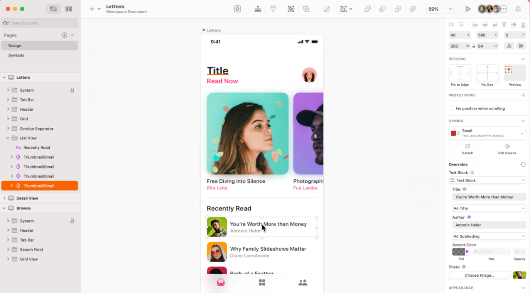Select the Subtract boolean operation icon
This screenshot has height=293, width=530.
click(x=383, y=8)
